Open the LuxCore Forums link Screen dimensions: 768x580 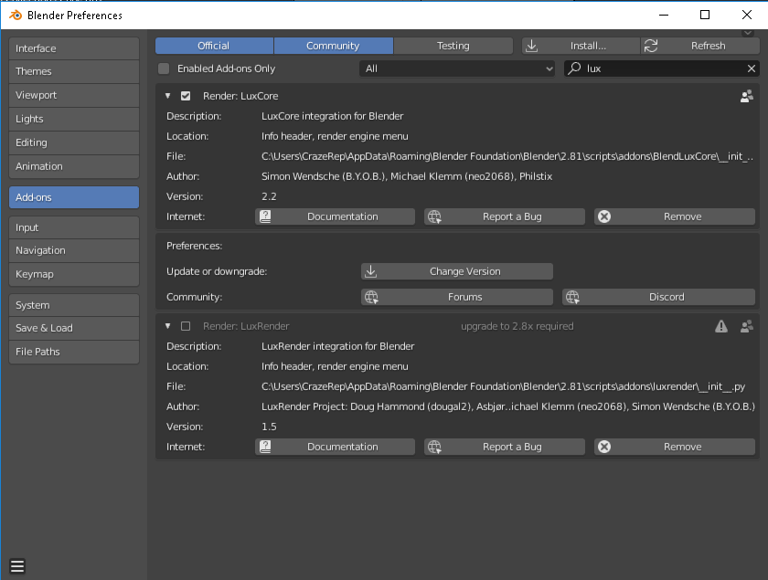click(457, 297)
